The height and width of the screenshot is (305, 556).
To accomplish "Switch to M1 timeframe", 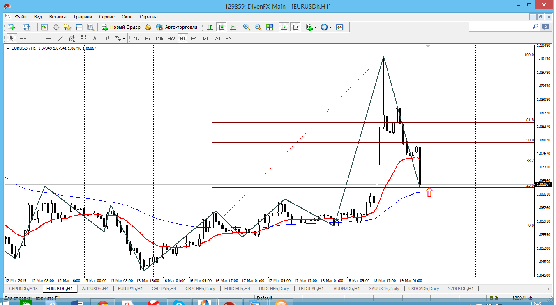I will [x=136, y=38].
